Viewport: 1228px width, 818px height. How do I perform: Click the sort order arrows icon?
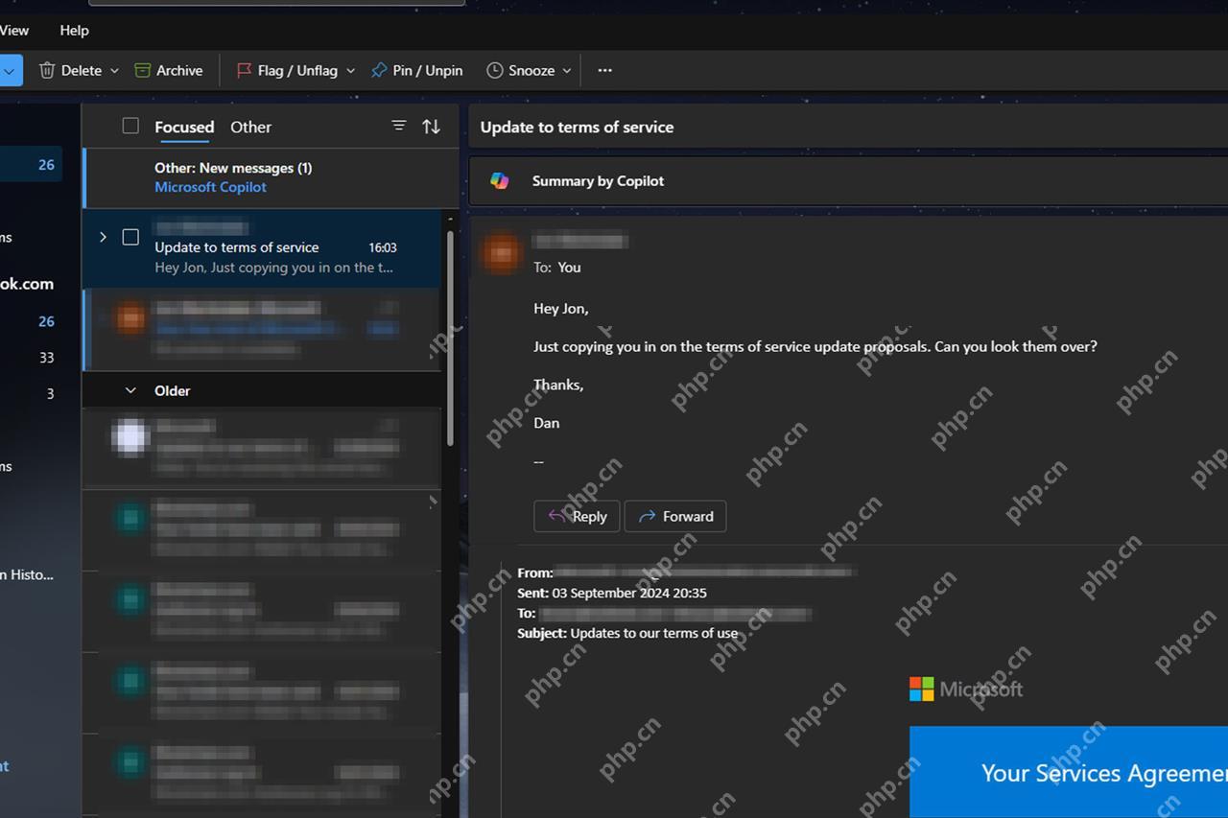(x=432, y=127)
